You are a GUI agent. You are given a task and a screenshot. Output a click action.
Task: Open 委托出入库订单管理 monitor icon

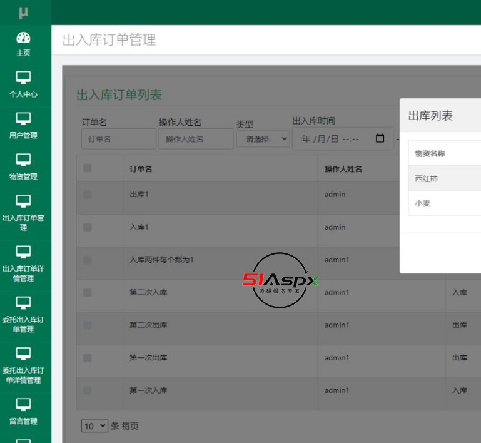(x=23, y=303)
